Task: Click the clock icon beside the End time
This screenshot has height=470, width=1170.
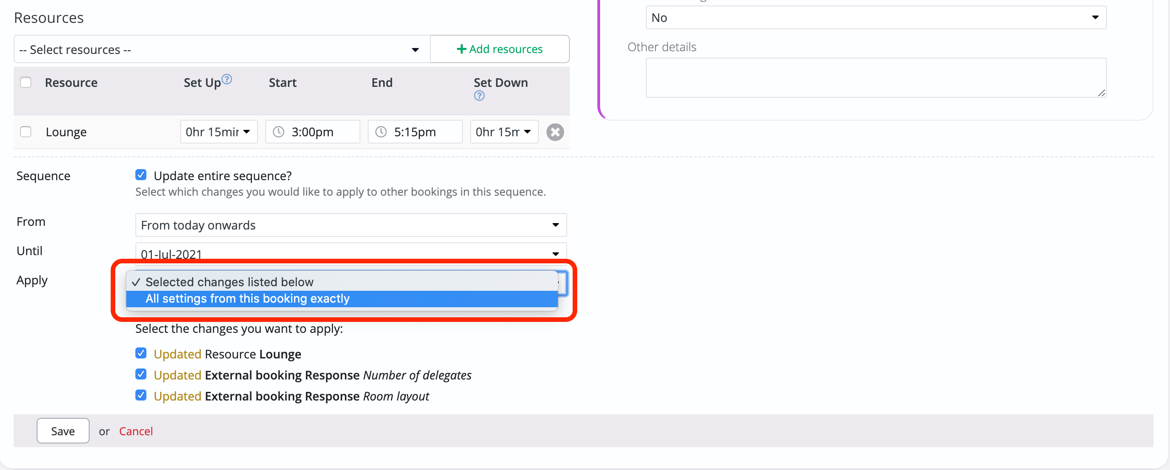Action: pos(381,132)
